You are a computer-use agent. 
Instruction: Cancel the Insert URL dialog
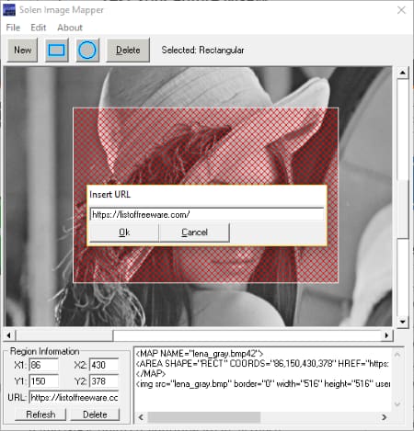coord(194,233)
